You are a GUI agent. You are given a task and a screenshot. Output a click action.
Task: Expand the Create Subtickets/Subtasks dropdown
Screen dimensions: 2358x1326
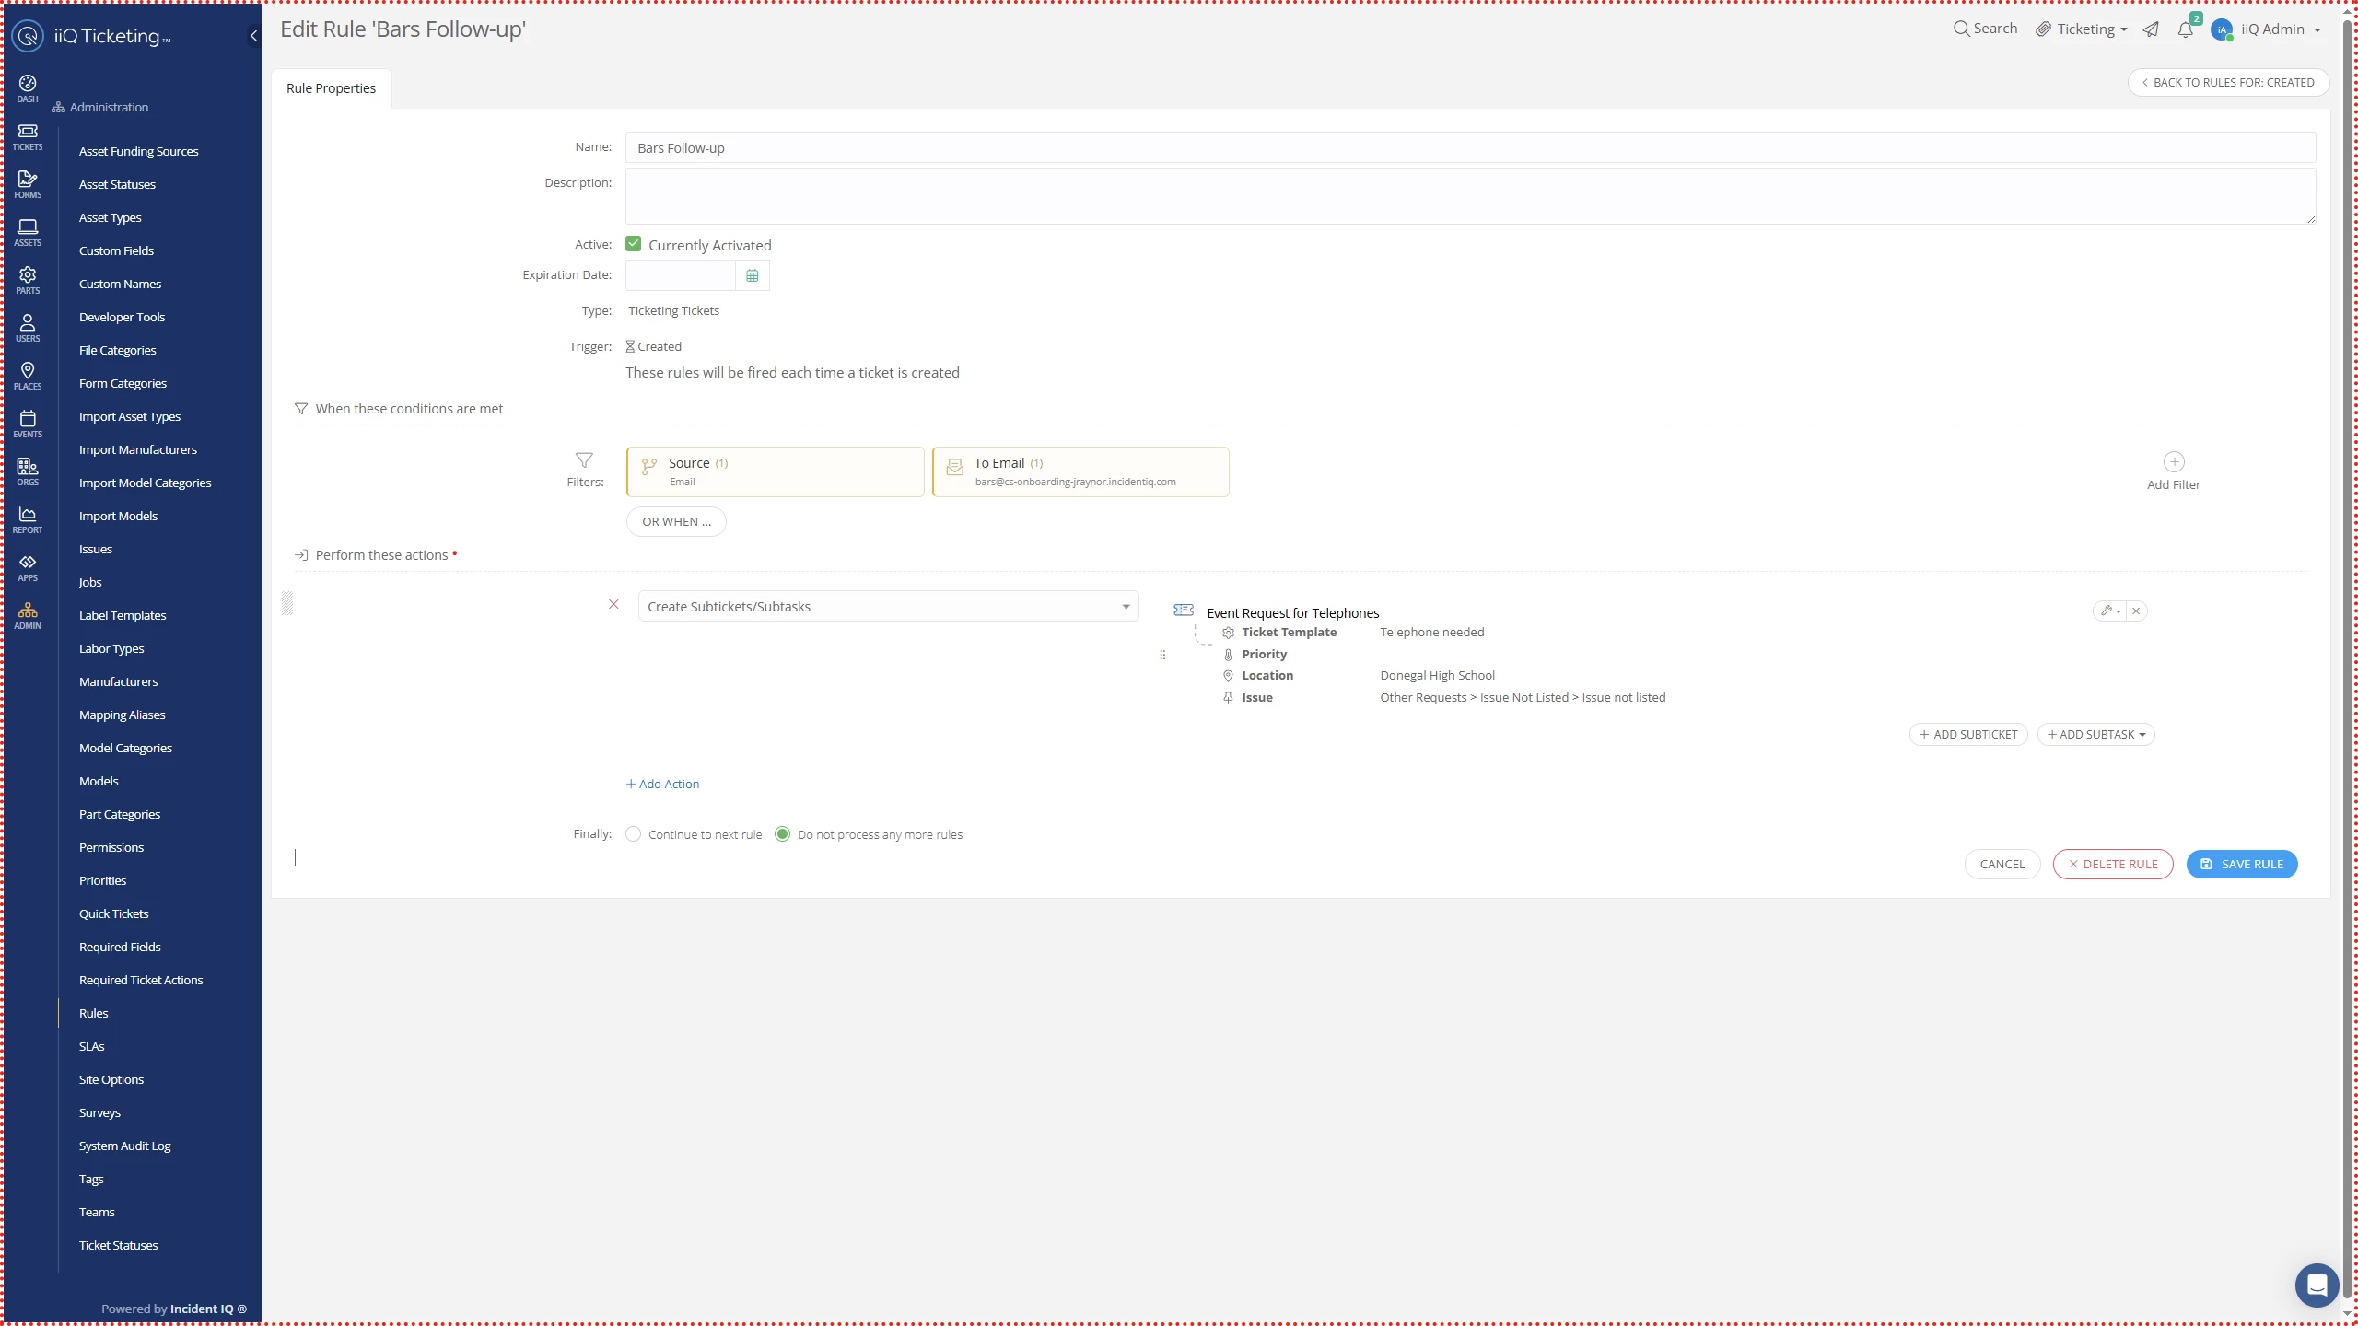point(888,606)
